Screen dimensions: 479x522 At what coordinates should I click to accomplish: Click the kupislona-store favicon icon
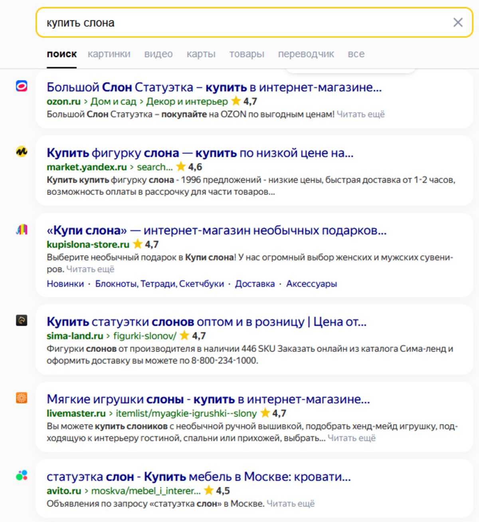pos(22,229)
